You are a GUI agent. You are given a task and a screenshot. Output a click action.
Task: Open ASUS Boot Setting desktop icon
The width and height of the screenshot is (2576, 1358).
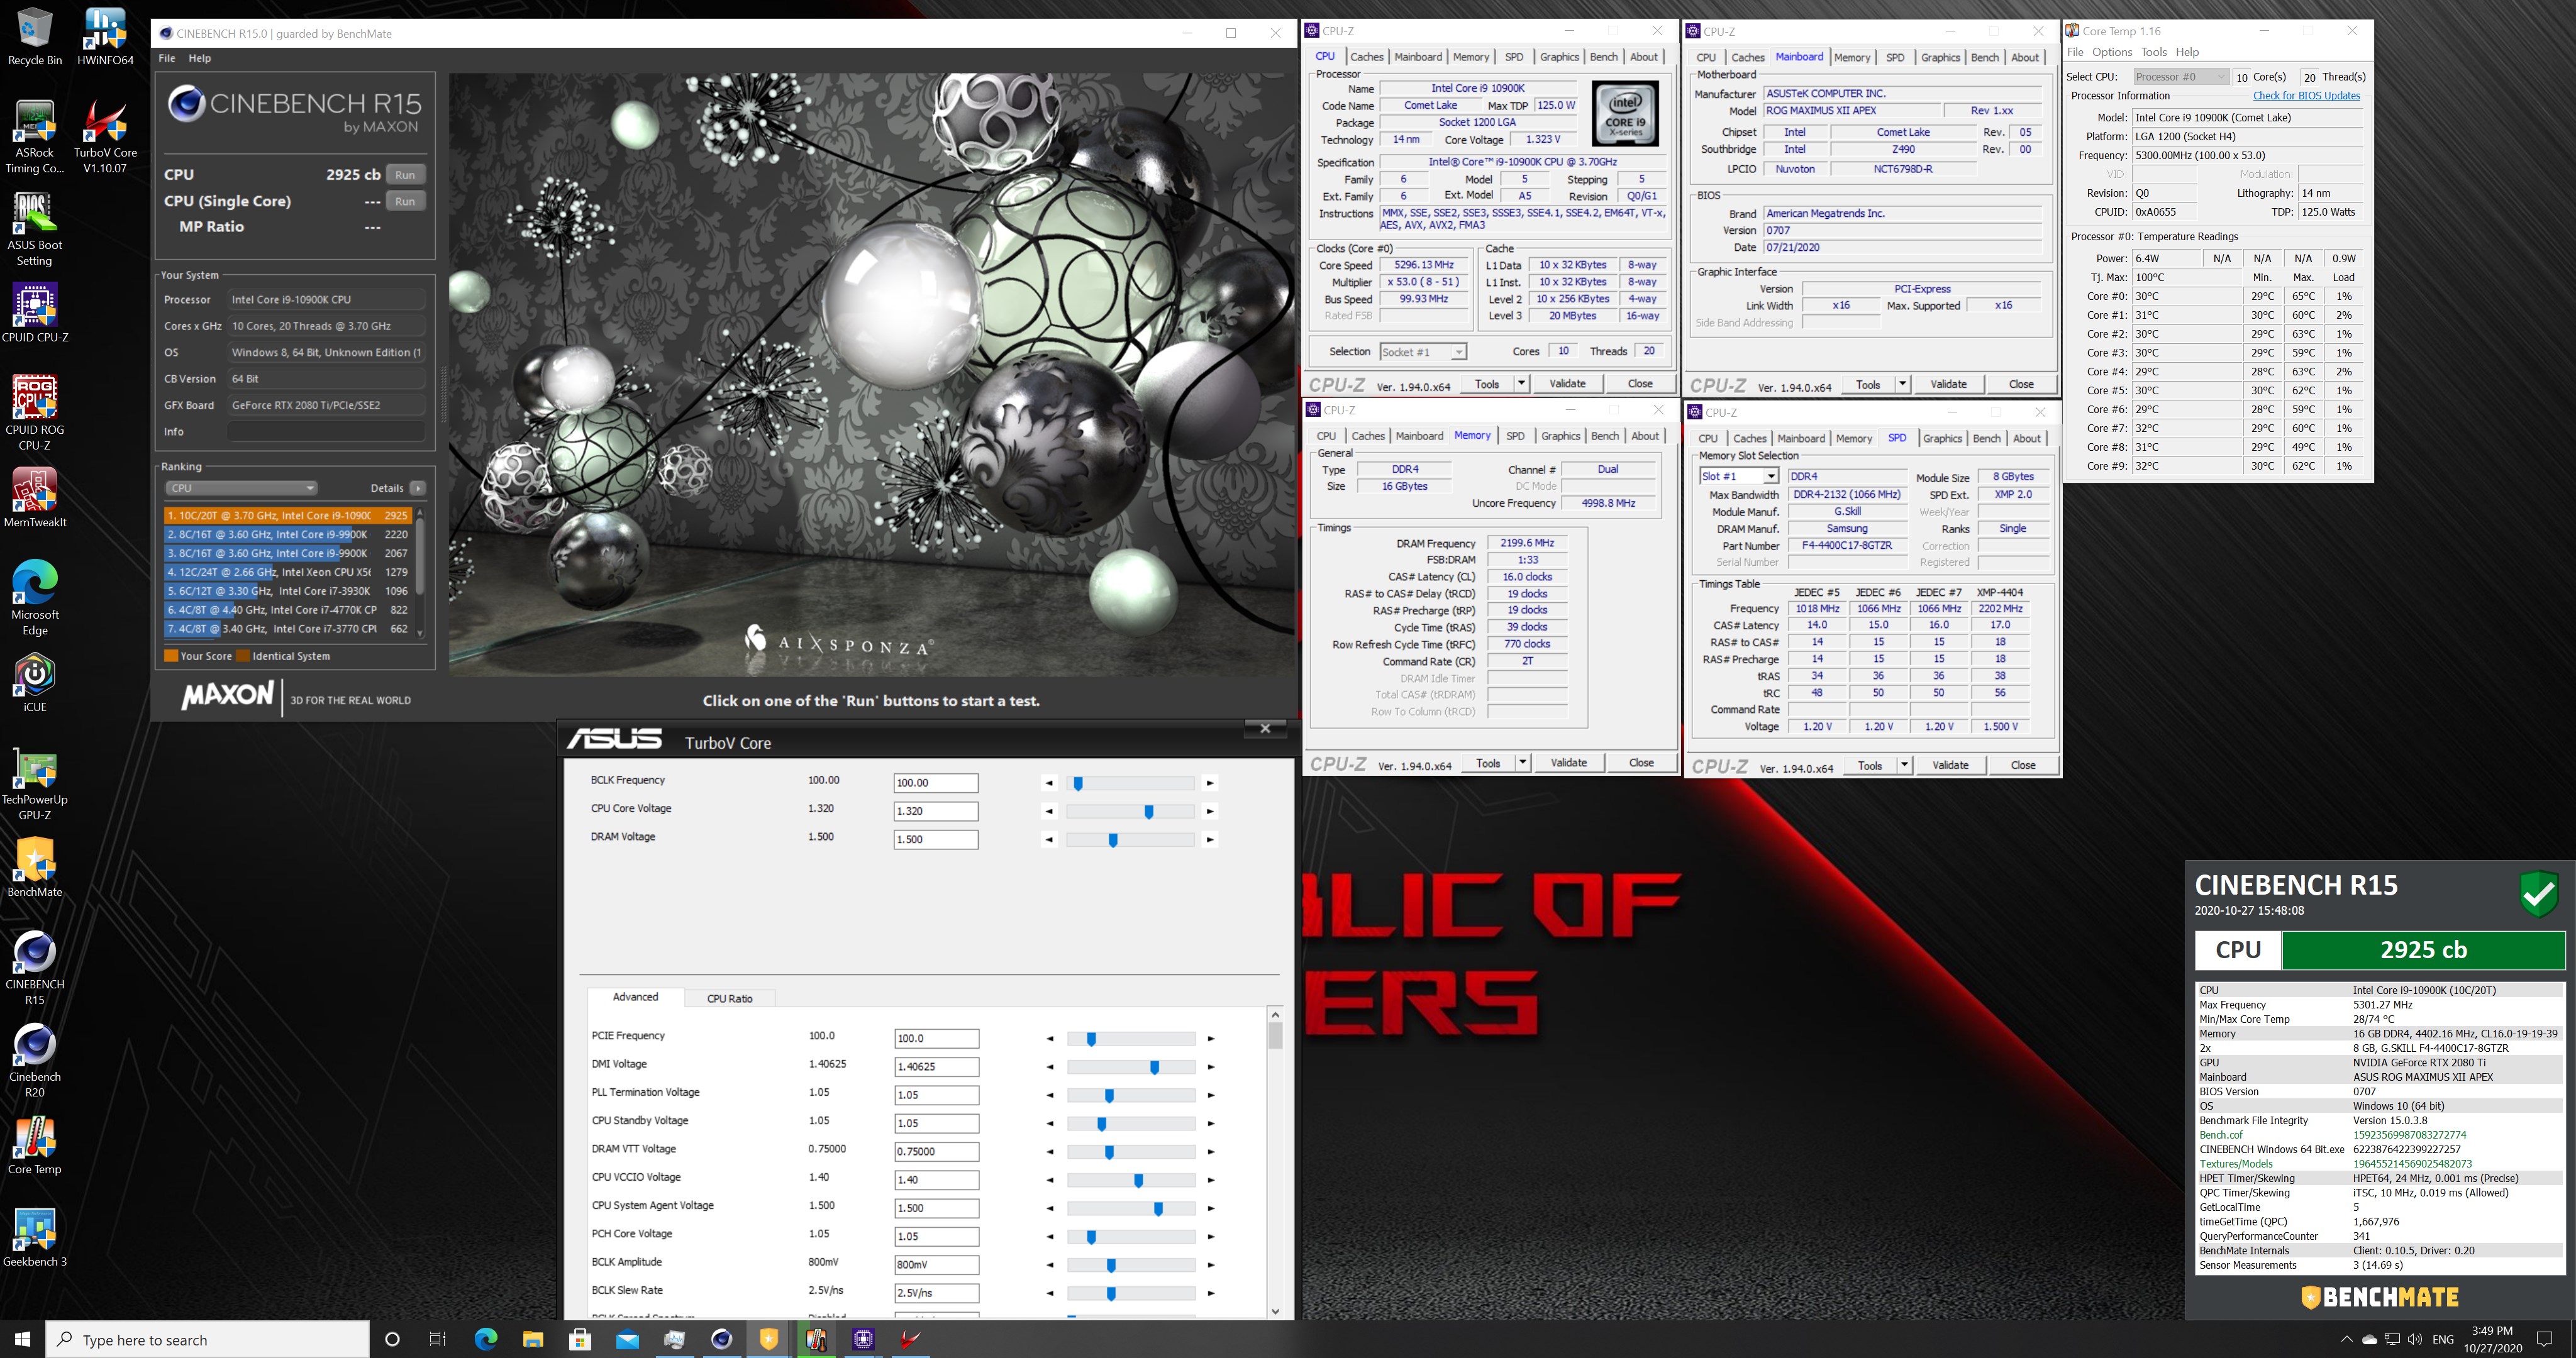34,229
